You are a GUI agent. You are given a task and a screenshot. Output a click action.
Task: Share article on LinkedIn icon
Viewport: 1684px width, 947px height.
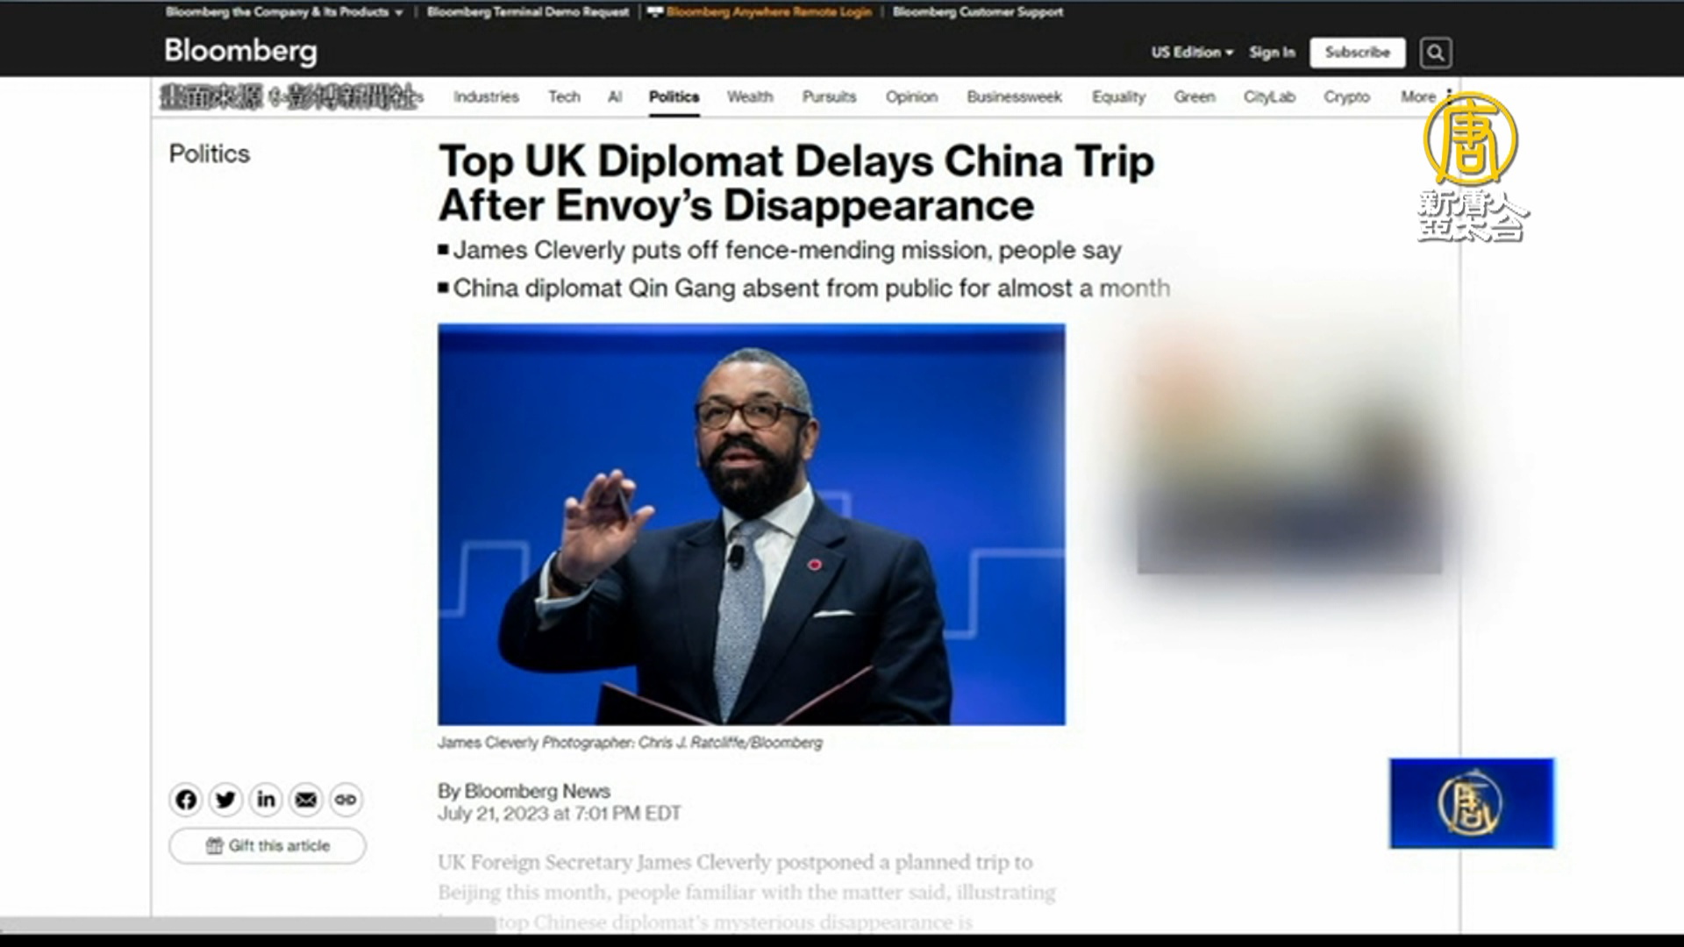point(266,800)
